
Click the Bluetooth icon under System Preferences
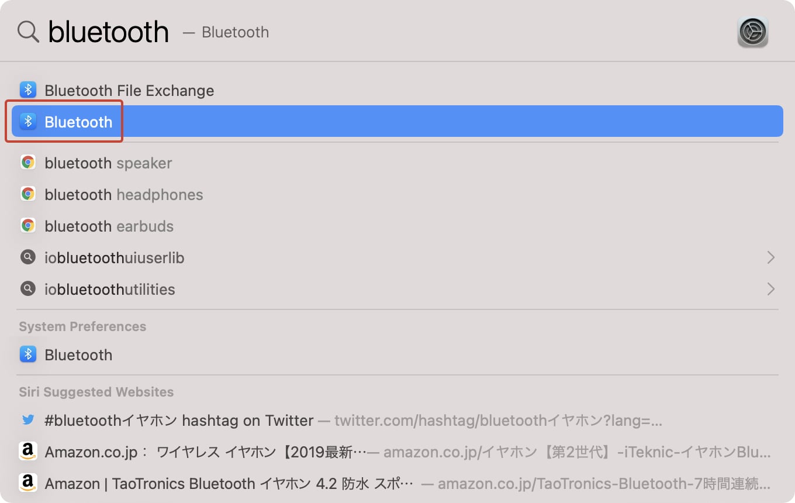click(x=28, y=354)
